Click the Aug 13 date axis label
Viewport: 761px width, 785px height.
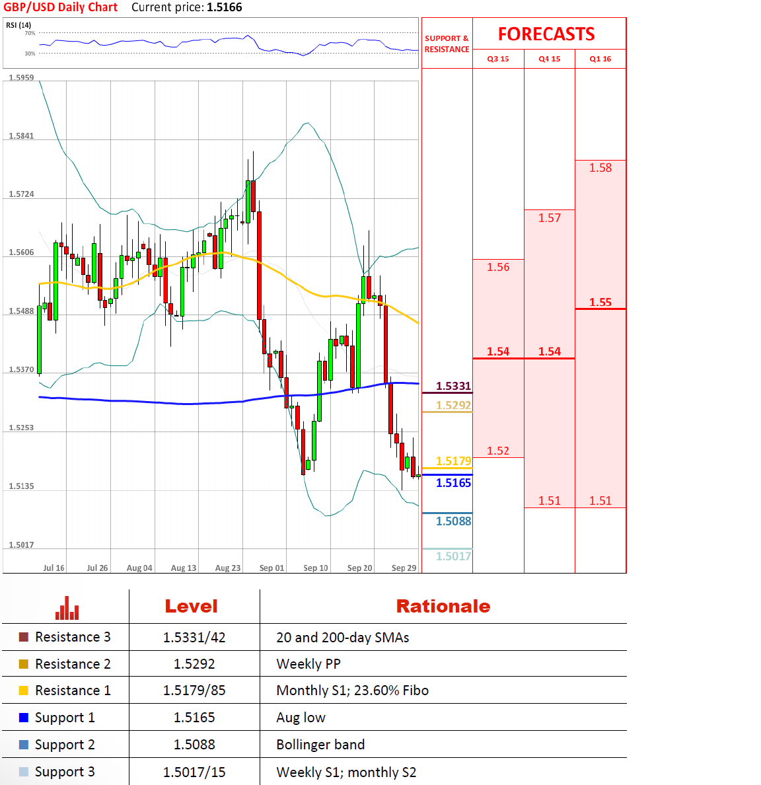pos(183,568)
